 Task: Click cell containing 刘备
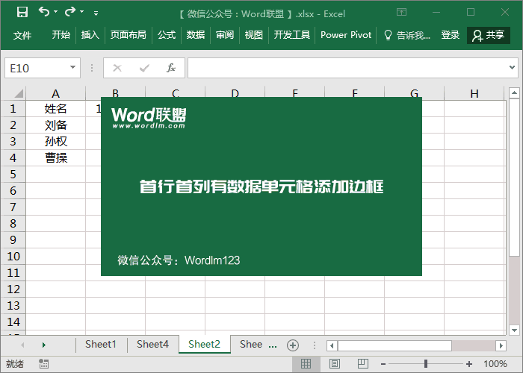(56, 125)
